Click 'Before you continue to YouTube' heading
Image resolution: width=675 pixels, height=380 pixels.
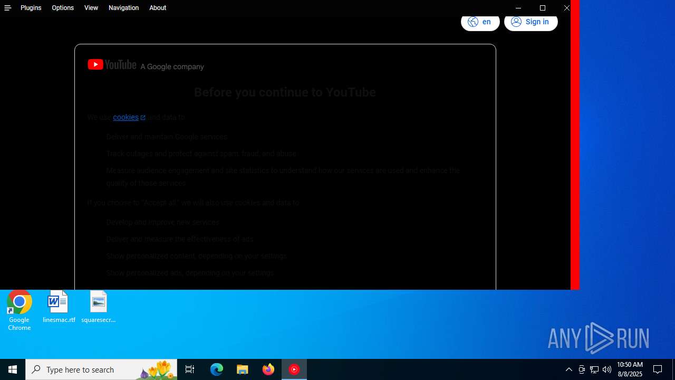tap(285, 92)
